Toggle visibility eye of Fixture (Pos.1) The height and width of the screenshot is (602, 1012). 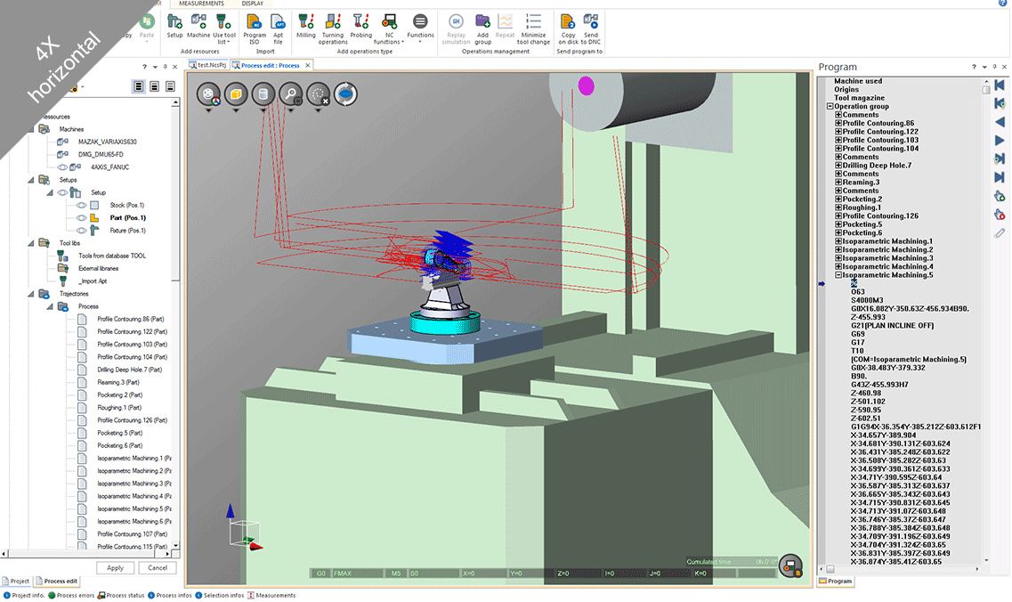(81, 230)
